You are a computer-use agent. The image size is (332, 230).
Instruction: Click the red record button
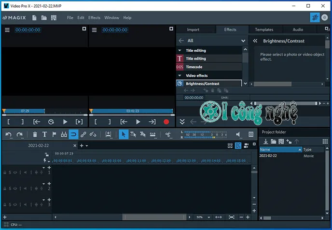click(x=166, y=122)
